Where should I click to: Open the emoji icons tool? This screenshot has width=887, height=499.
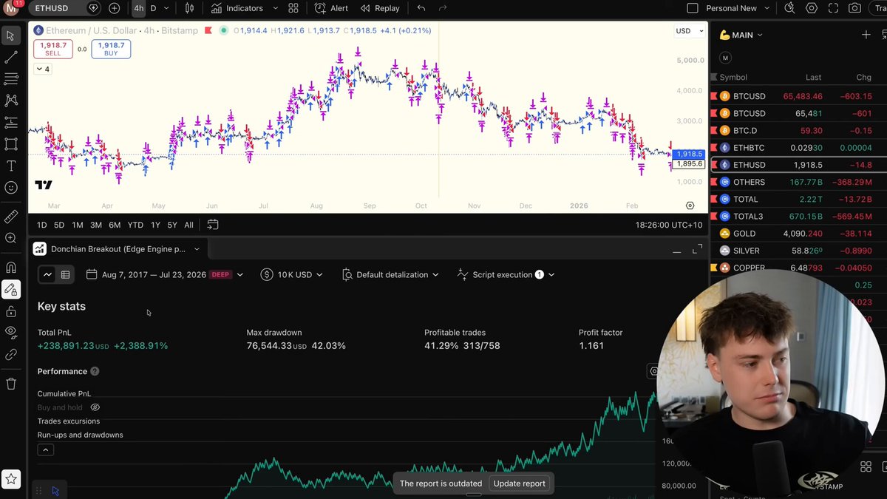(10, 187)
